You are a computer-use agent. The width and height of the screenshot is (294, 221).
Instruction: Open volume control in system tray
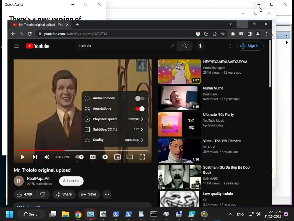tap(258, 214)
